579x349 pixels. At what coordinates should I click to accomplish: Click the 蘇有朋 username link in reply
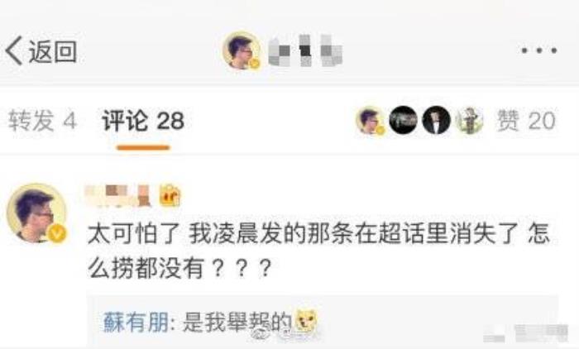tap(136, 322)
